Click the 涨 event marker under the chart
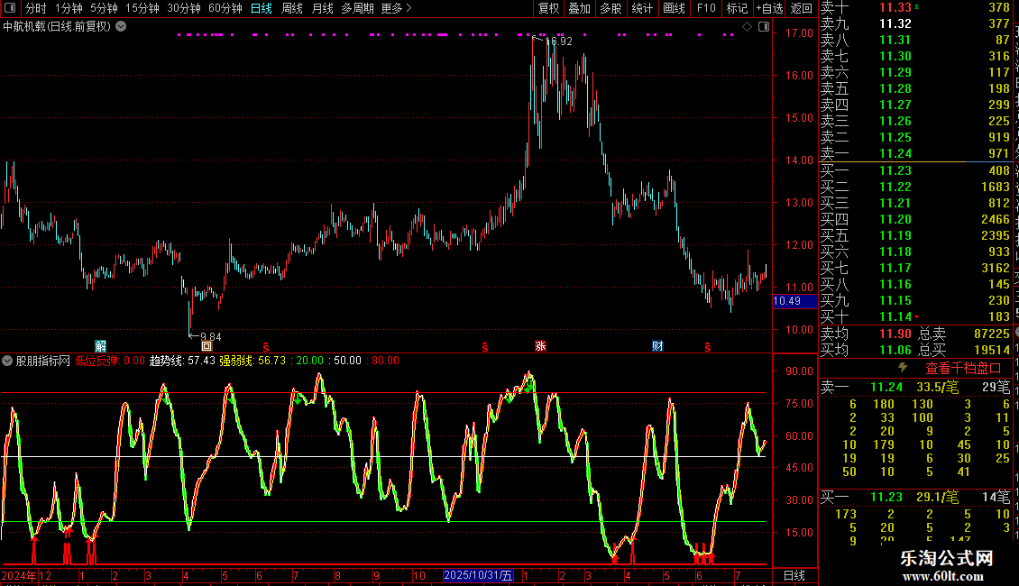The height and width of the screenshot is (586, 1019). pos(540,346)
